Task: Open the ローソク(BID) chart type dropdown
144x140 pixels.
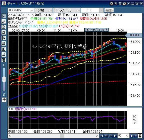Action: [x=67, y=10]
